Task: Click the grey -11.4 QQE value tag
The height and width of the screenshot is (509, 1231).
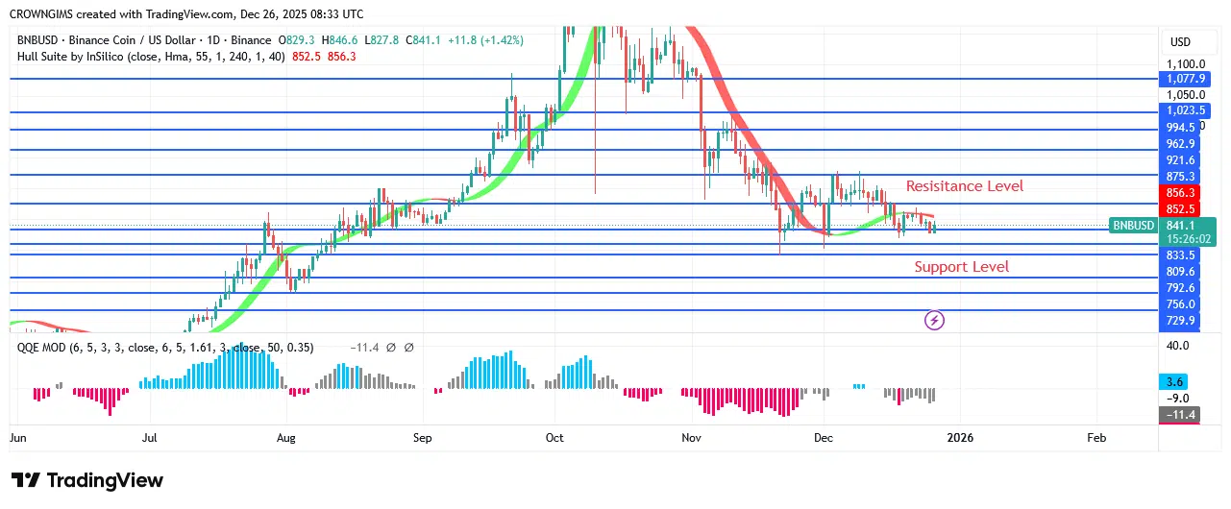Action: (1178, 414)
